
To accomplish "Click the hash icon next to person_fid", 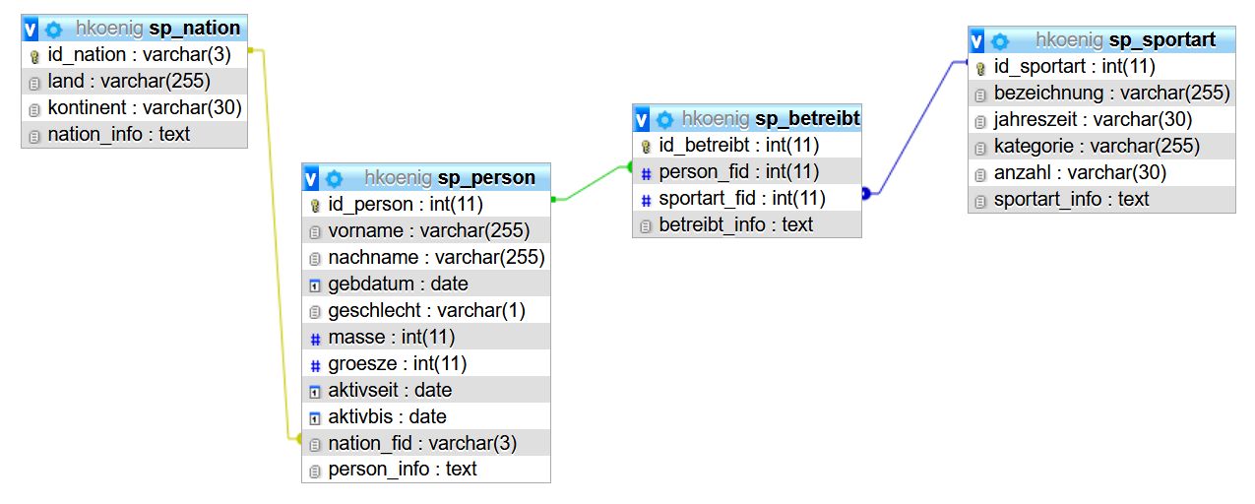I will [x=646, y=173].
